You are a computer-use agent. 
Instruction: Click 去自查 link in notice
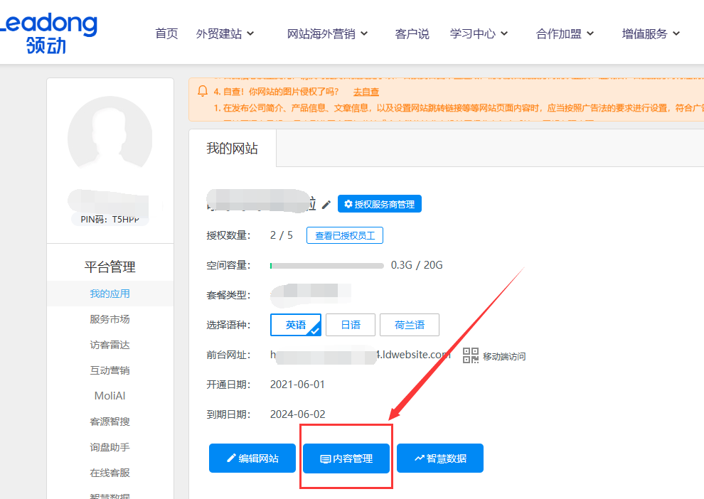[x=366, y=92]
